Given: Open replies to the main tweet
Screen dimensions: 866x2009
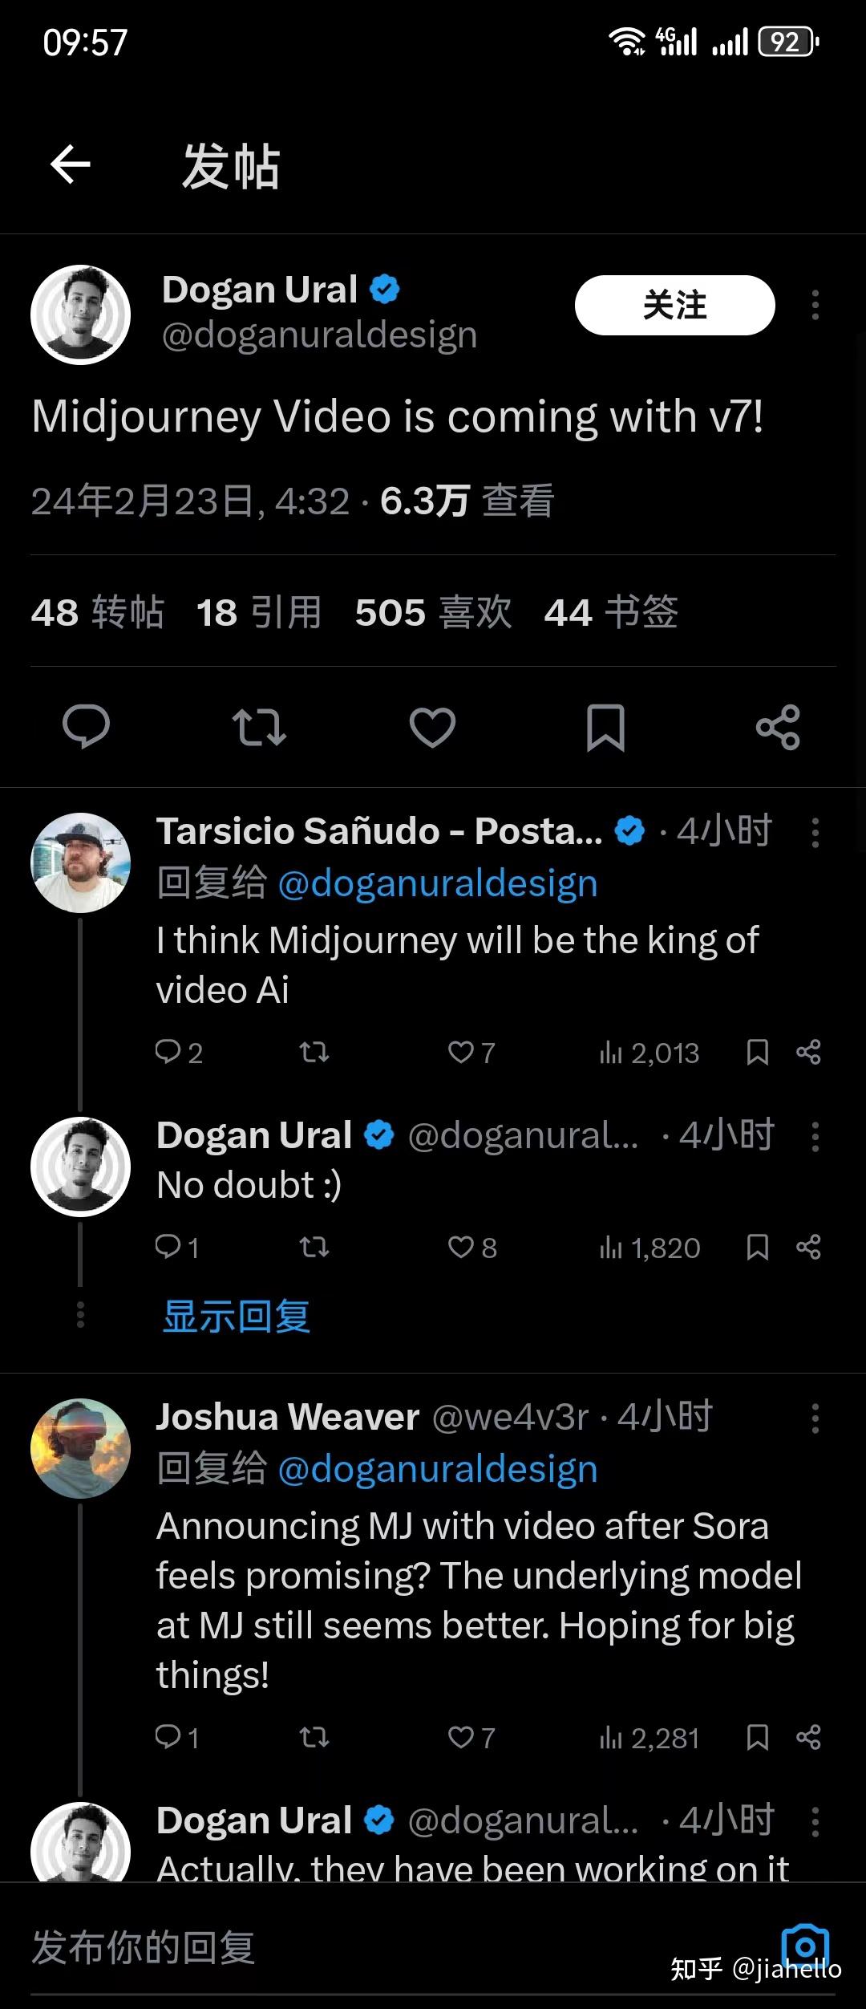Looking at the screenshot, I should 86,726.
